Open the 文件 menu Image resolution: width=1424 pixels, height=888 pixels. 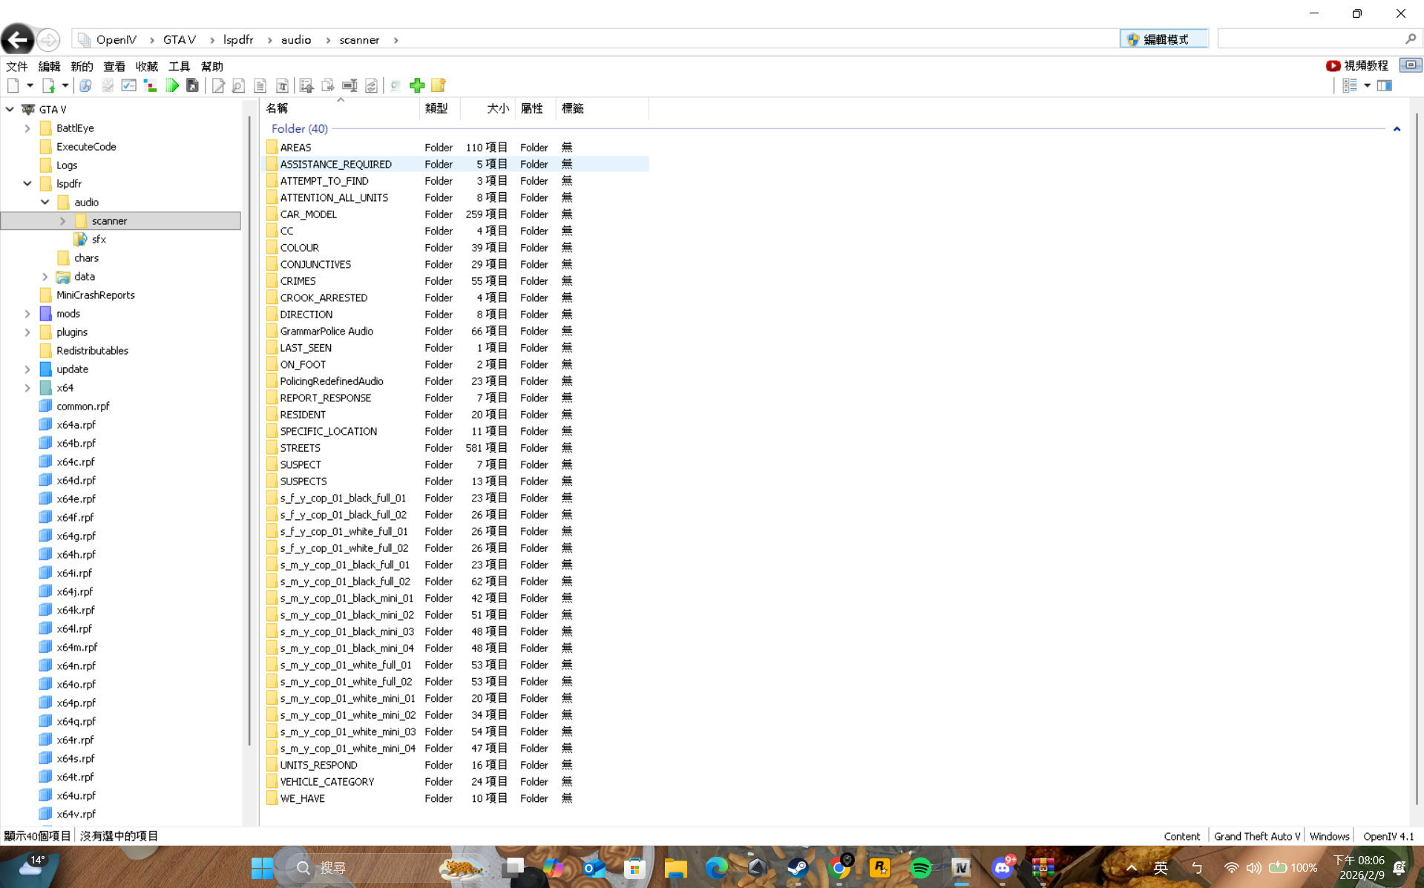pos(16,66)
